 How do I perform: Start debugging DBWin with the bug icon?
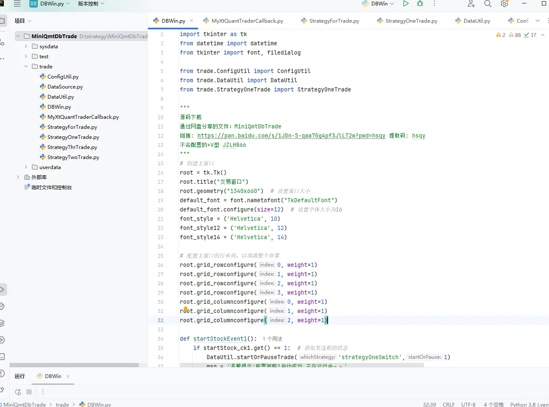coord(420,4)
